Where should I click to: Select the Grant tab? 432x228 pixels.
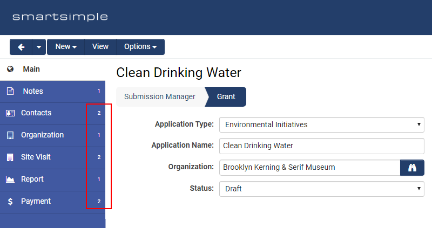(x=226, y=97)
